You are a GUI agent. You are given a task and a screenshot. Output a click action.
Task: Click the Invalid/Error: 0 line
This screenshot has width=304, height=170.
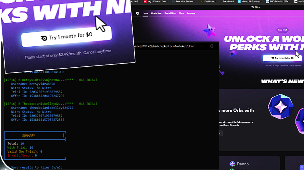(x=22, y=155)
